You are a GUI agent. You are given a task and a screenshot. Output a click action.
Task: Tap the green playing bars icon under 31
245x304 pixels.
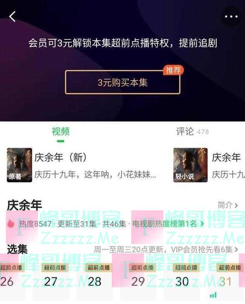213,295
